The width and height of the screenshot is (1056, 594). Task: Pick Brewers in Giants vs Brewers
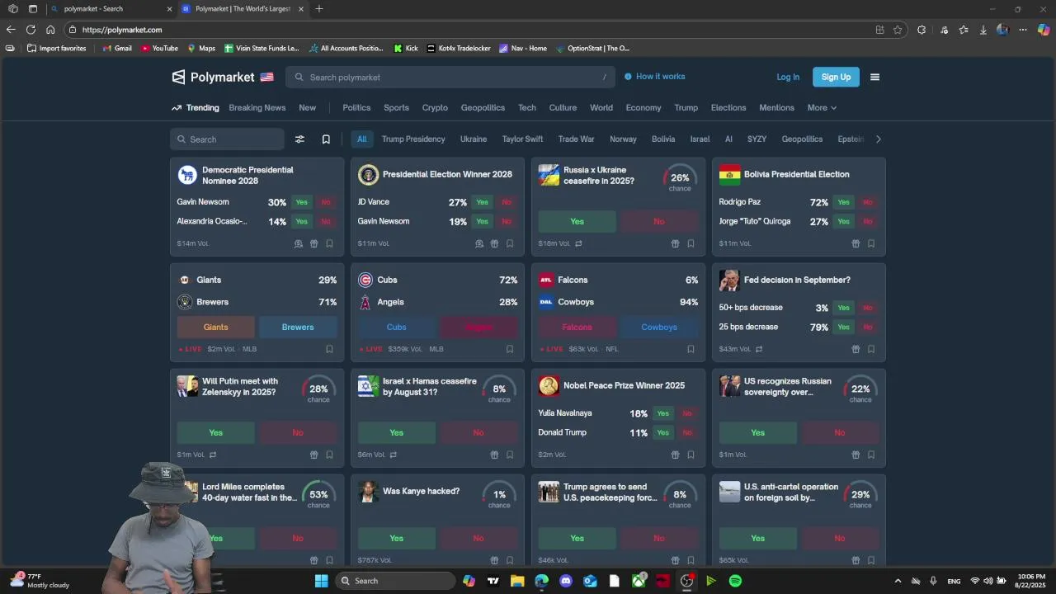[x=298, y=327]
